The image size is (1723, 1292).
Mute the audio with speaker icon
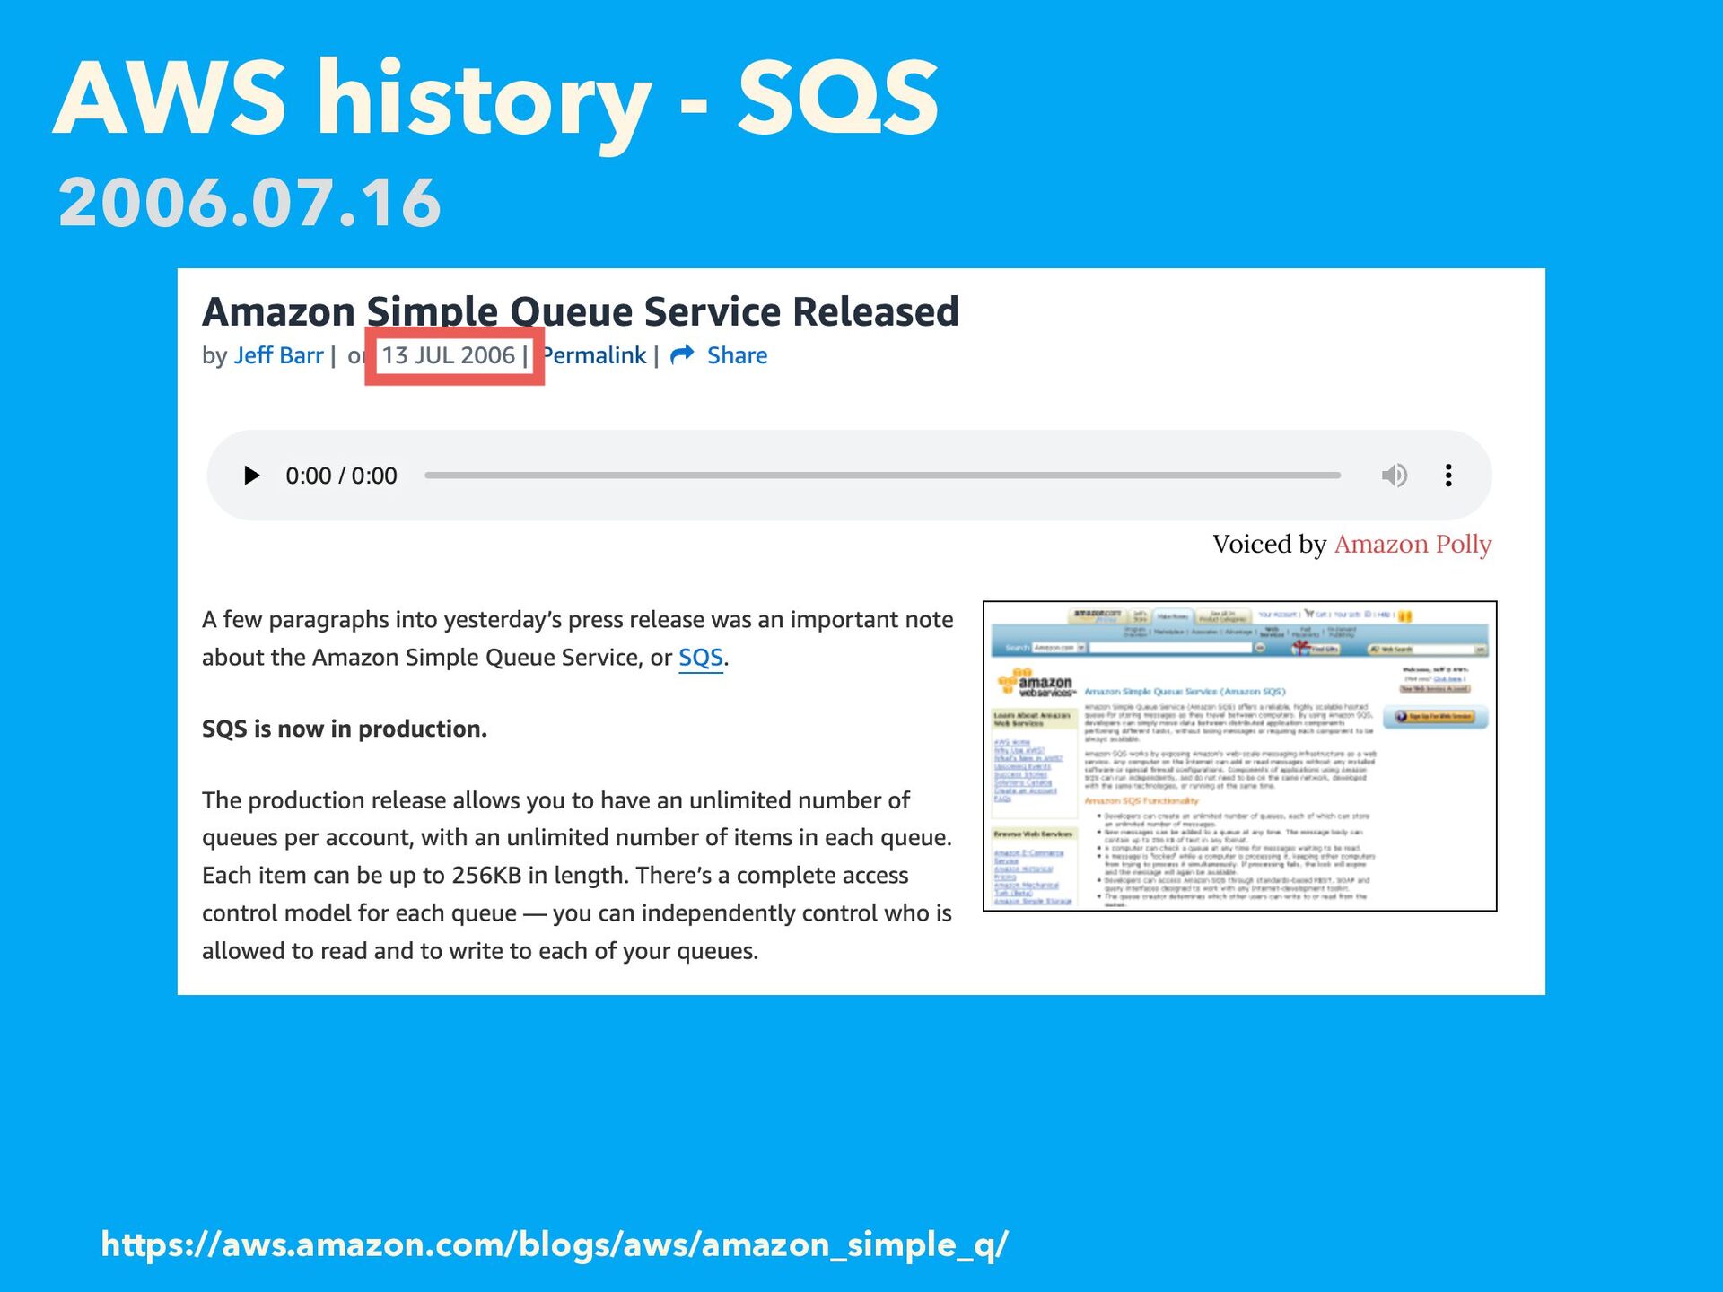pos(1394,476)
